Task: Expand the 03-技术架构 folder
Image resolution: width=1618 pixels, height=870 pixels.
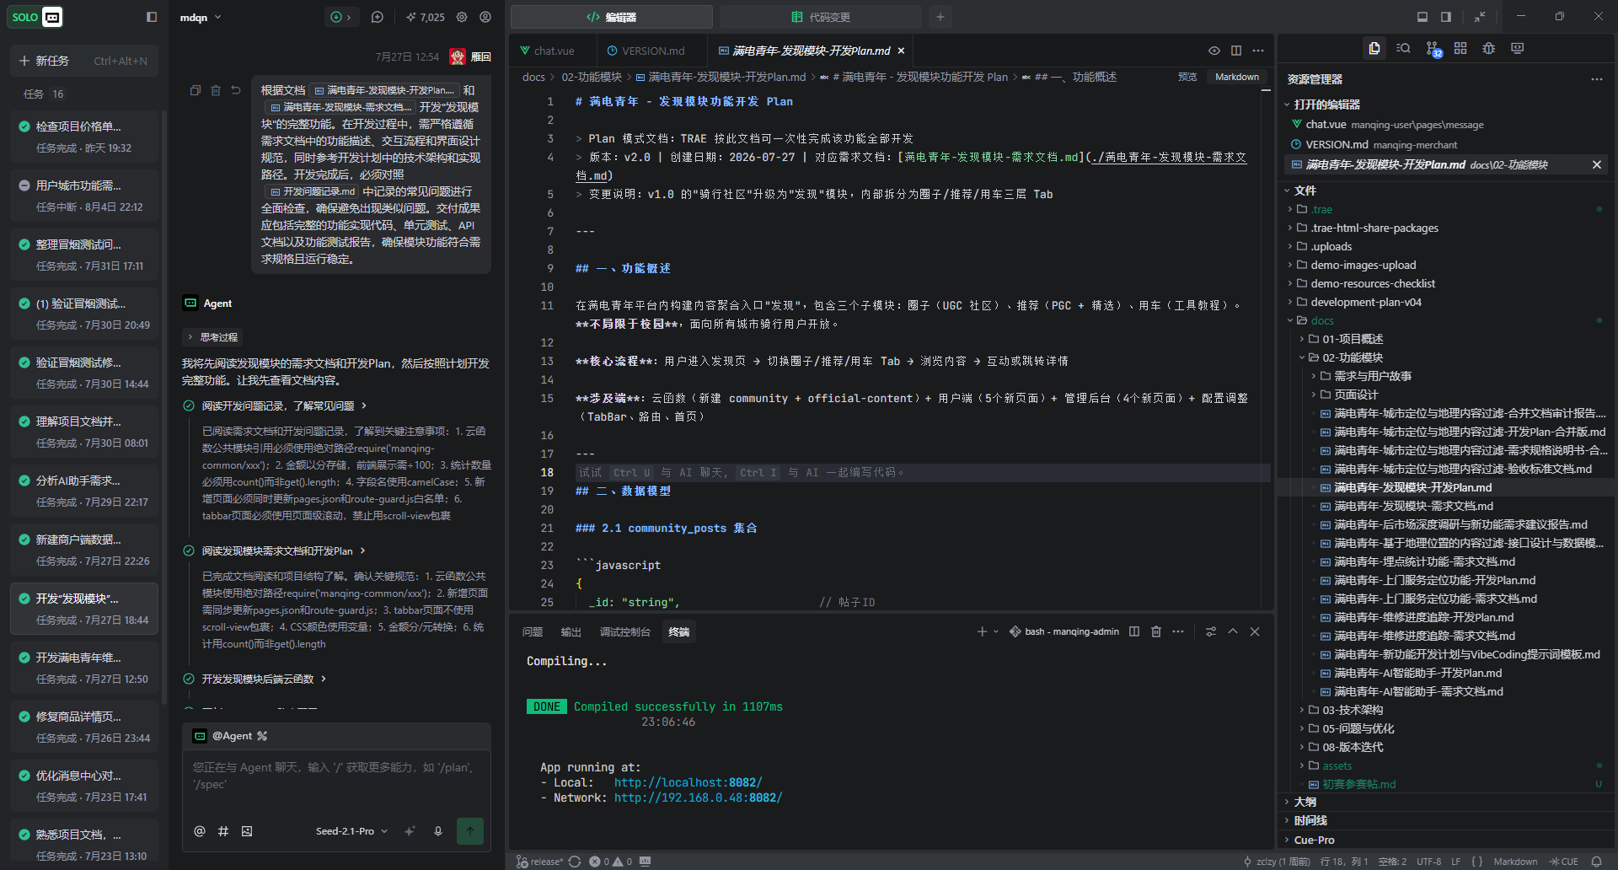Action: point(1353,710)
